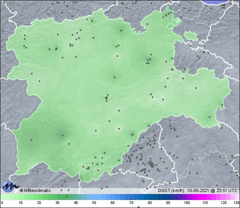Pick the scale value 50
This screenshot has height=208, width=240.
94,203
